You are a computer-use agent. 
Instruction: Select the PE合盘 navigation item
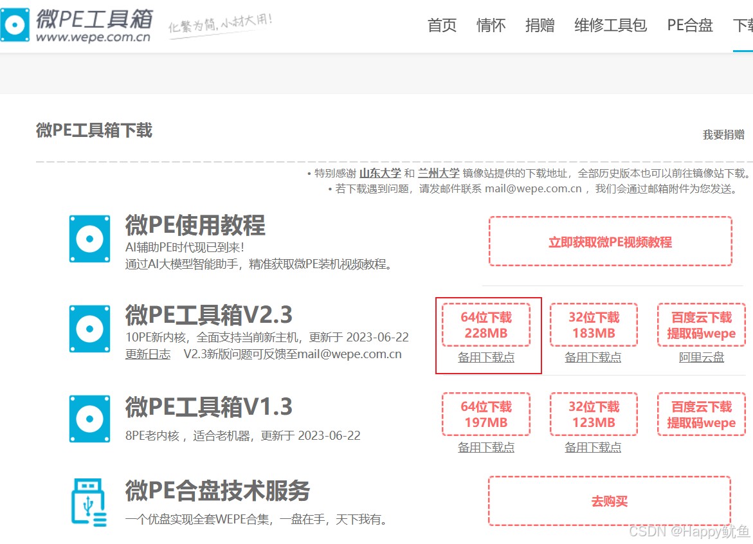click(690, 25)
